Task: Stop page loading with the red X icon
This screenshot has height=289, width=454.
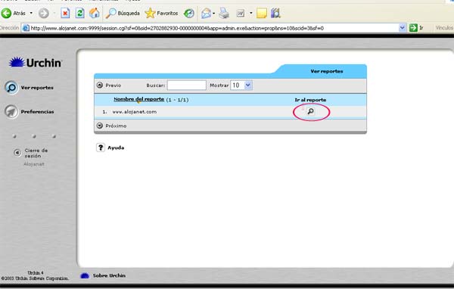Action: coord(65,13)
